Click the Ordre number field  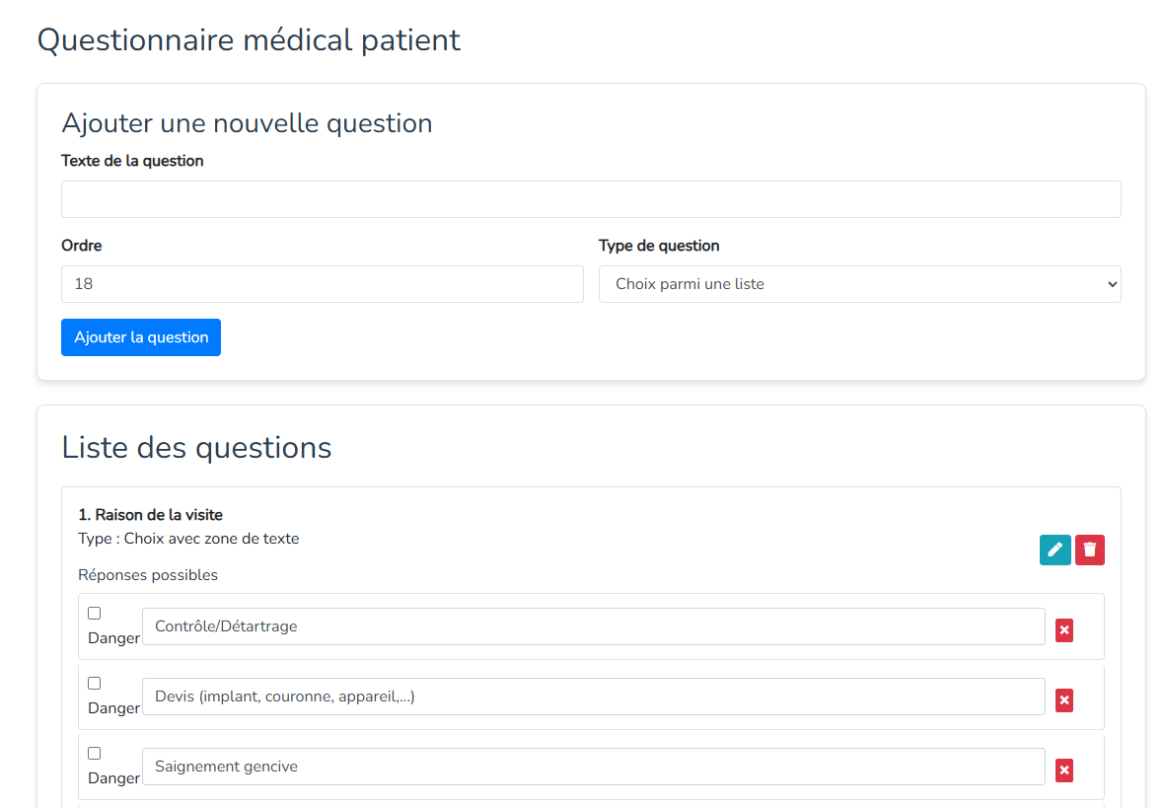(322, 284)
